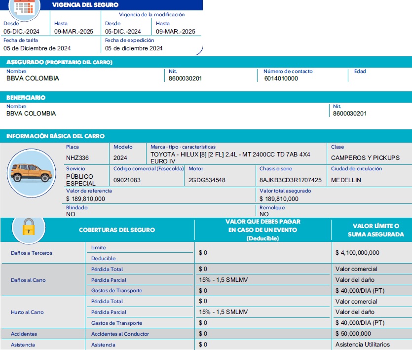The height and width of the screenshot is (350, 412).
Task: Select the plate number NHZ336
Action: click(77, 158)
